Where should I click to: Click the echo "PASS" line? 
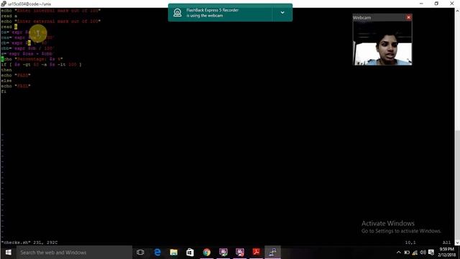pyautogui.click(x=16, y=75)
